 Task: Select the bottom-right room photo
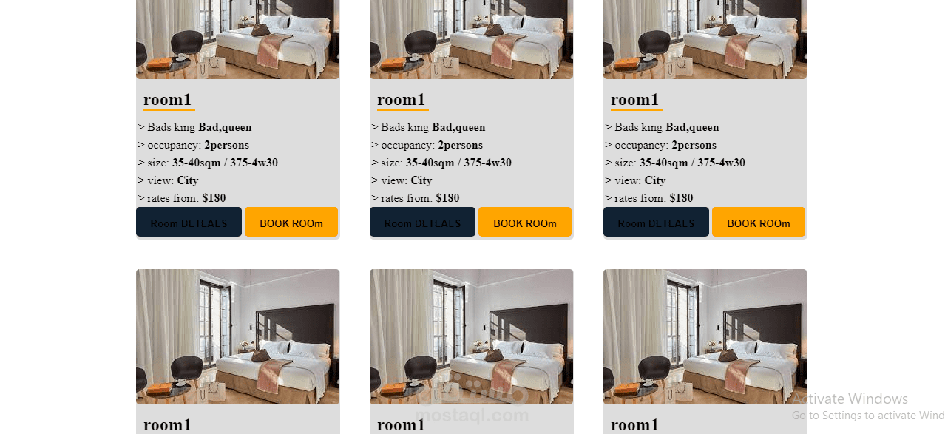pos(705,336)
